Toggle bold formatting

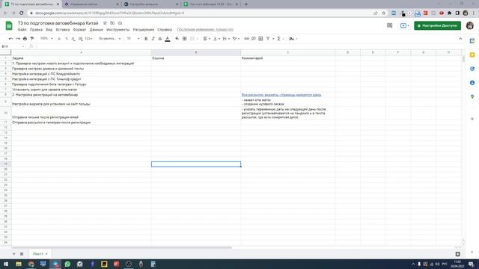point(146,39)
